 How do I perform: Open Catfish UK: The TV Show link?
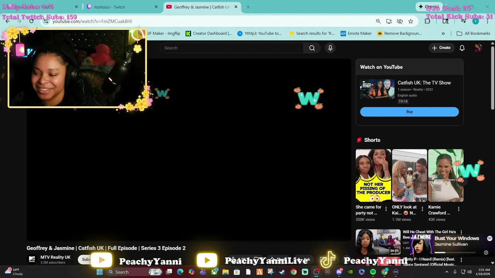coord(424,83)
